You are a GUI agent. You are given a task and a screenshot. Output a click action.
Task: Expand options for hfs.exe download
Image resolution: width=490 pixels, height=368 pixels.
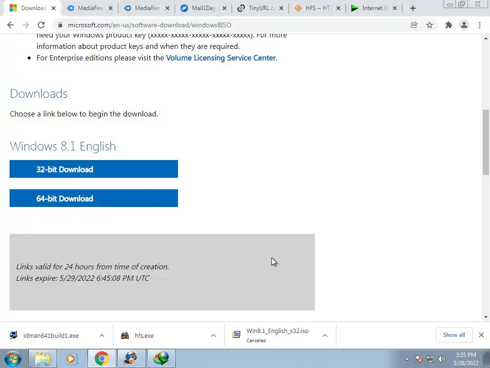[x=213, y=335]
